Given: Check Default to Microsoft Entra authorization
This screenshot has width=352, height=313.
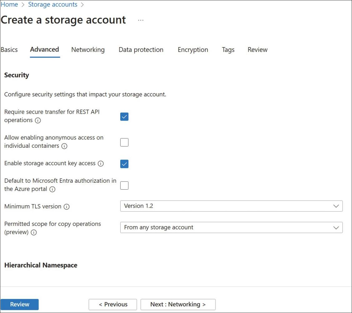Looking at the screenshot, I should click(124, 185).
